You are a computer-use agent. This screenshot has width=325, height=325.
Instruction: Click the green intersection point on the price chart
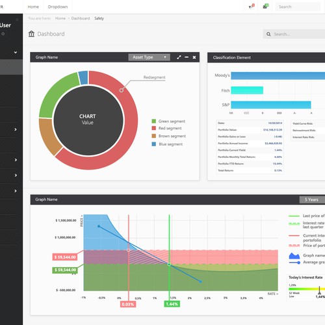[x=169, y=265]
